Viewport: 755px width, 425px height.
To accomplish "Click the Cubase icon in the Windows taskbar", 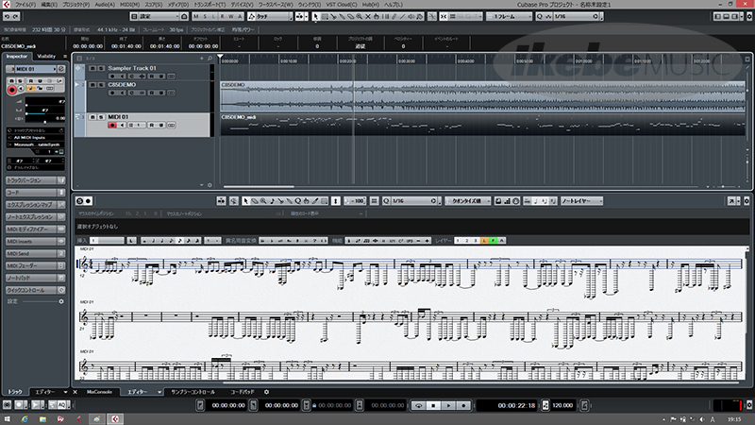I will tap(114, 417).
